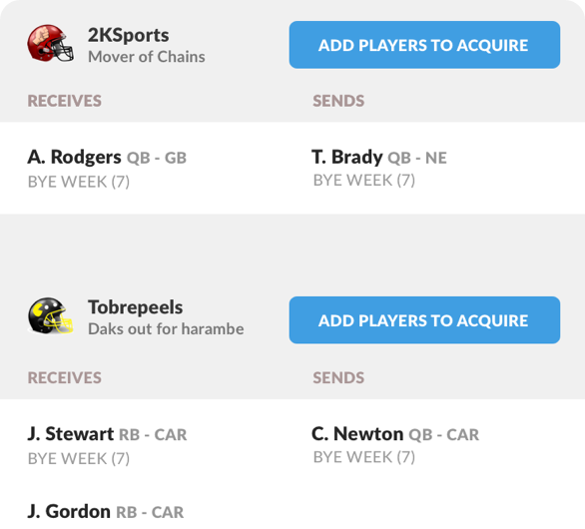
Task: Click the Tobrepeels black helmet icon
Action: pyautogui.click(x=50, y=315)
